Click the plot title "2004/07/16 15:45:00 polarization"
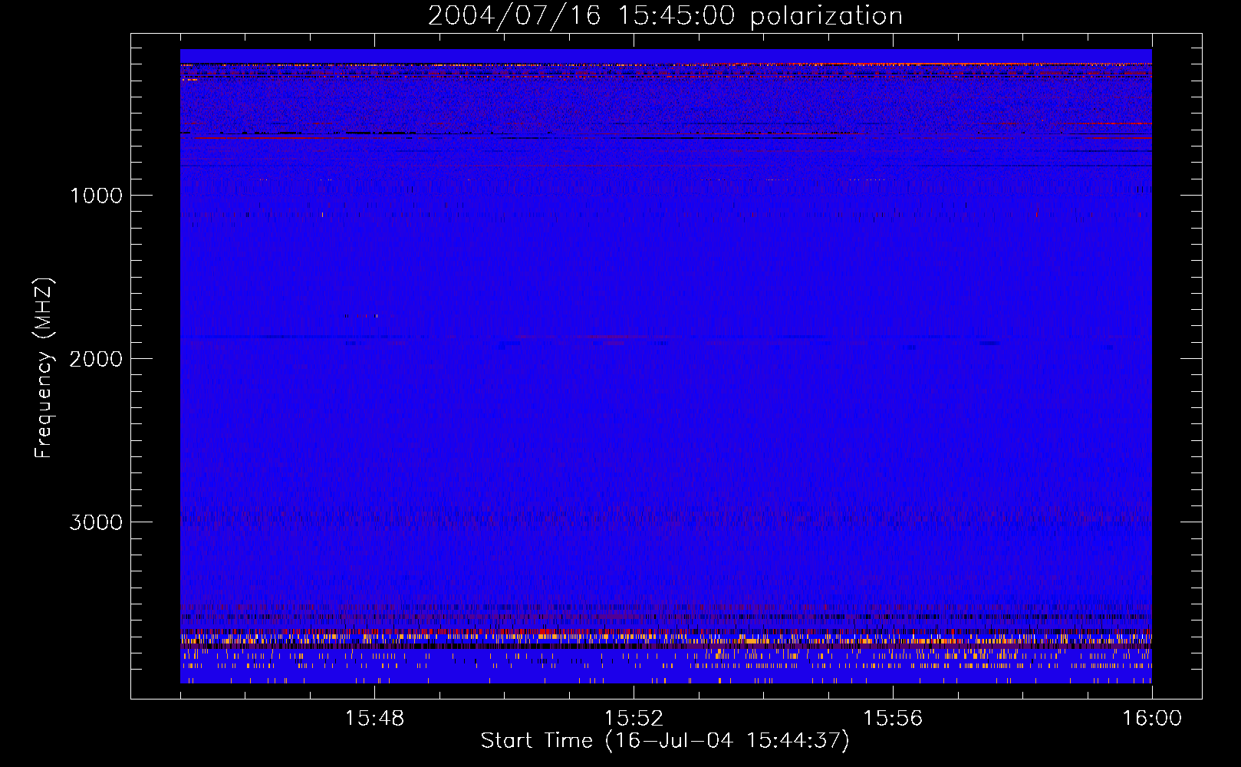The image size is (1241, 767). pyautogui.click(x=665, y=15)
